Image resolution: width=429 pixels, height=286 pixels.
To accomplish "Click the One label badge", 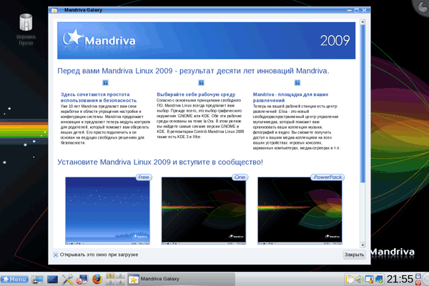I will coord(240,177).
